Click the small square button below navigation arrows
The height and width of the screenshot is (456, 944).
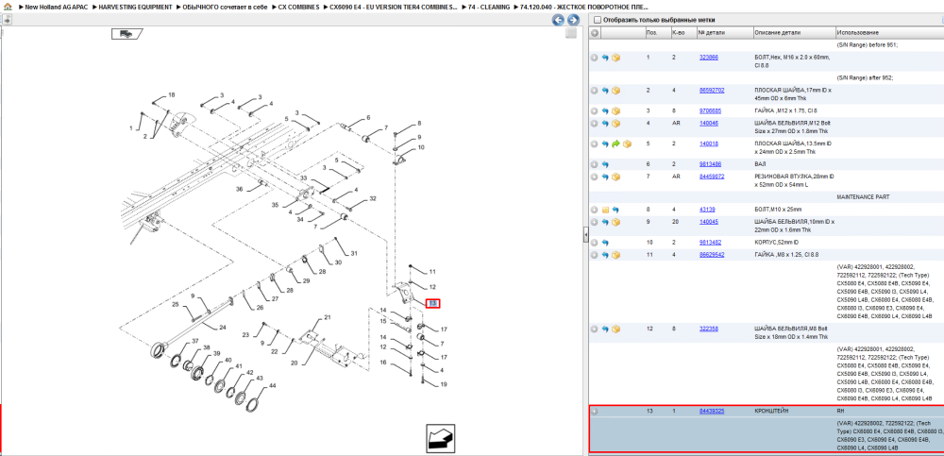(x=571, y=34)
